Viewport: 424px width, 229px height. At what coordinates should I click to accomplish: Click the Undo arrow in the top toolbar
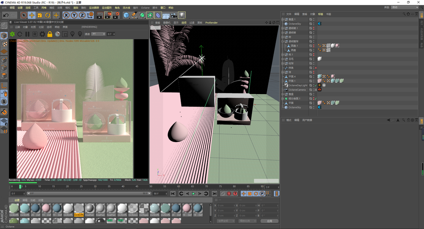(x=6, y=15)
